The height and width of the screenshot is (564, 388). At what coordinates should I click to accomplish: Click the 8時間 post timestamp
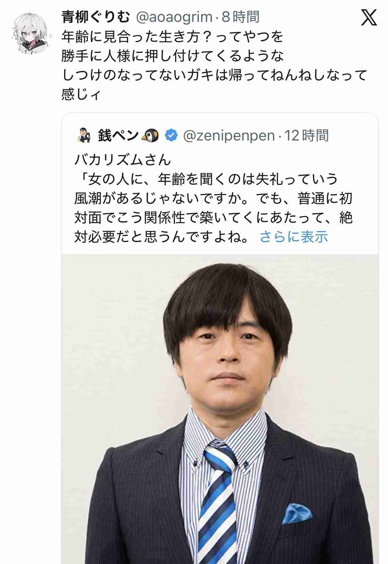click(x=240, y=17)
